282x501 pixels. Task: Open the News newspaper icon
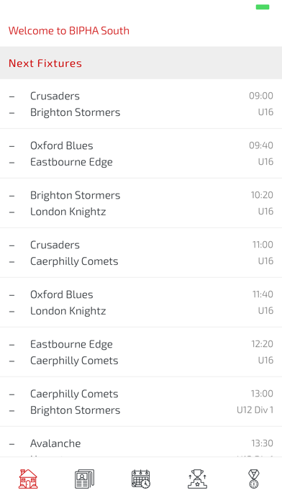[x=84, y=479]
